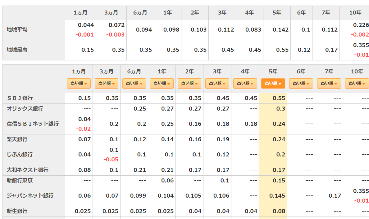Click the ＳＢＪ銀行 3年 rate 0.45

(223, 98)
